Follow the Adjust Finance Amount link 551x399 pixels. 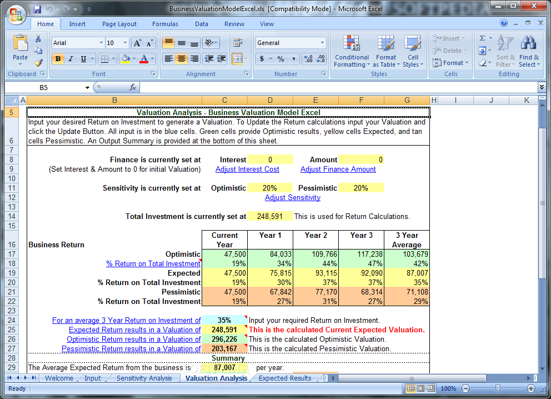[338, 169]
